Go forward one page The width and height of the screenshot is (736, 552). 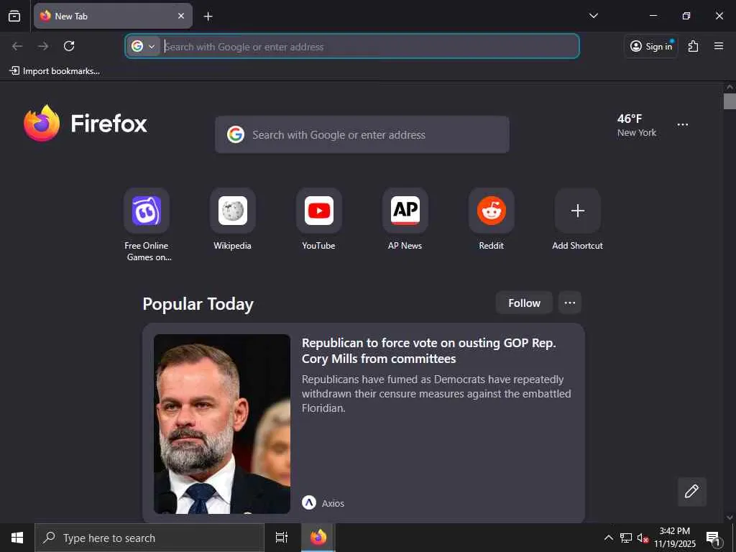[43, 46]
